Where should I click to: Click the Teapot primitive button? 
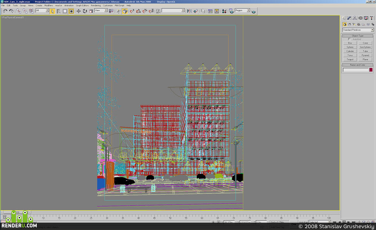tap(350, 59)
